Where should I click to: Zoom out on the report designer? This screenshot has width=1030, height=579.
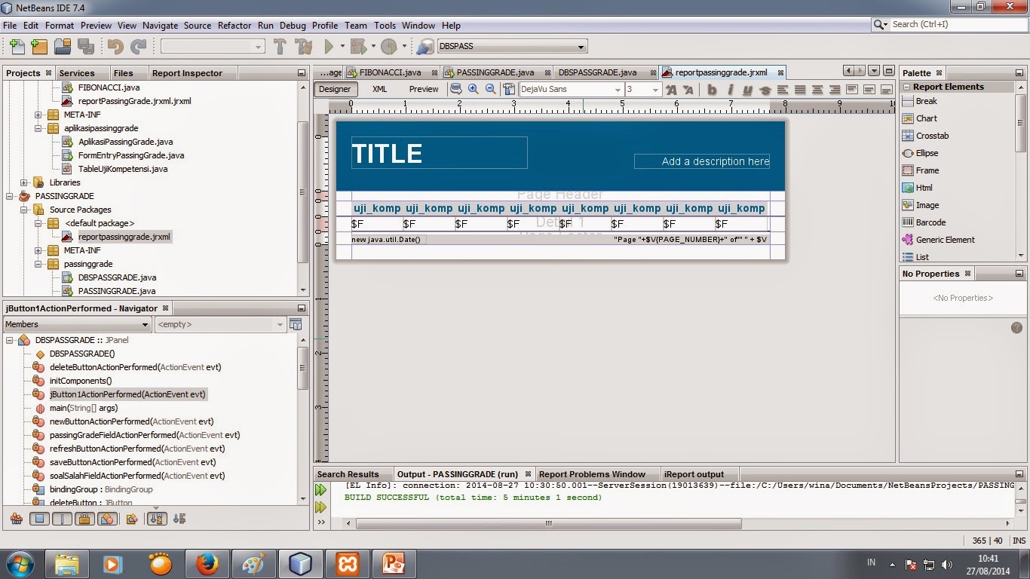point(491,89)
